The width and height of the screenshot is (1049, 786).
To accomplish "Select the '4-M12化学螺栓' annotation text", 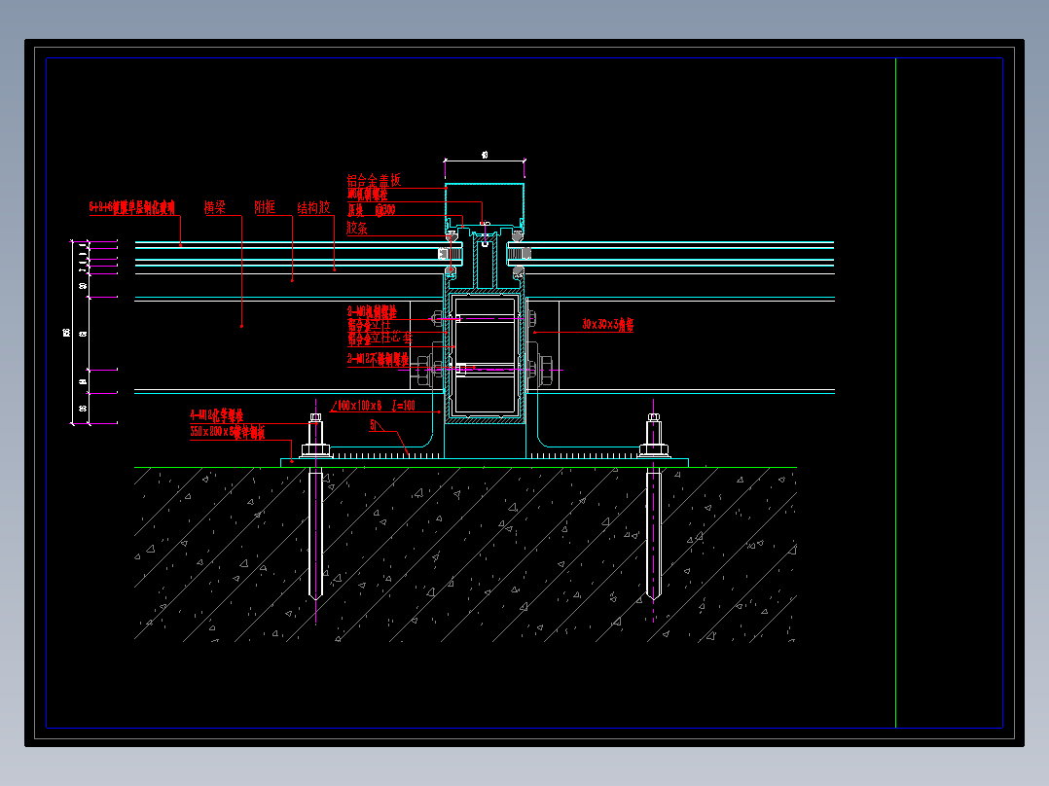I will point(216,415).
